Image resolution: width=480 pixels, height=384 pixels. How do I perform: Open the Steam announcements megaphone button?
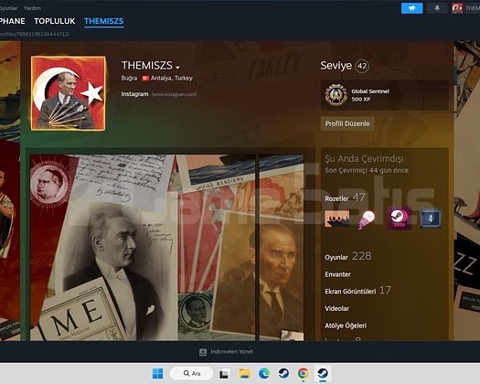pos(411,8)
